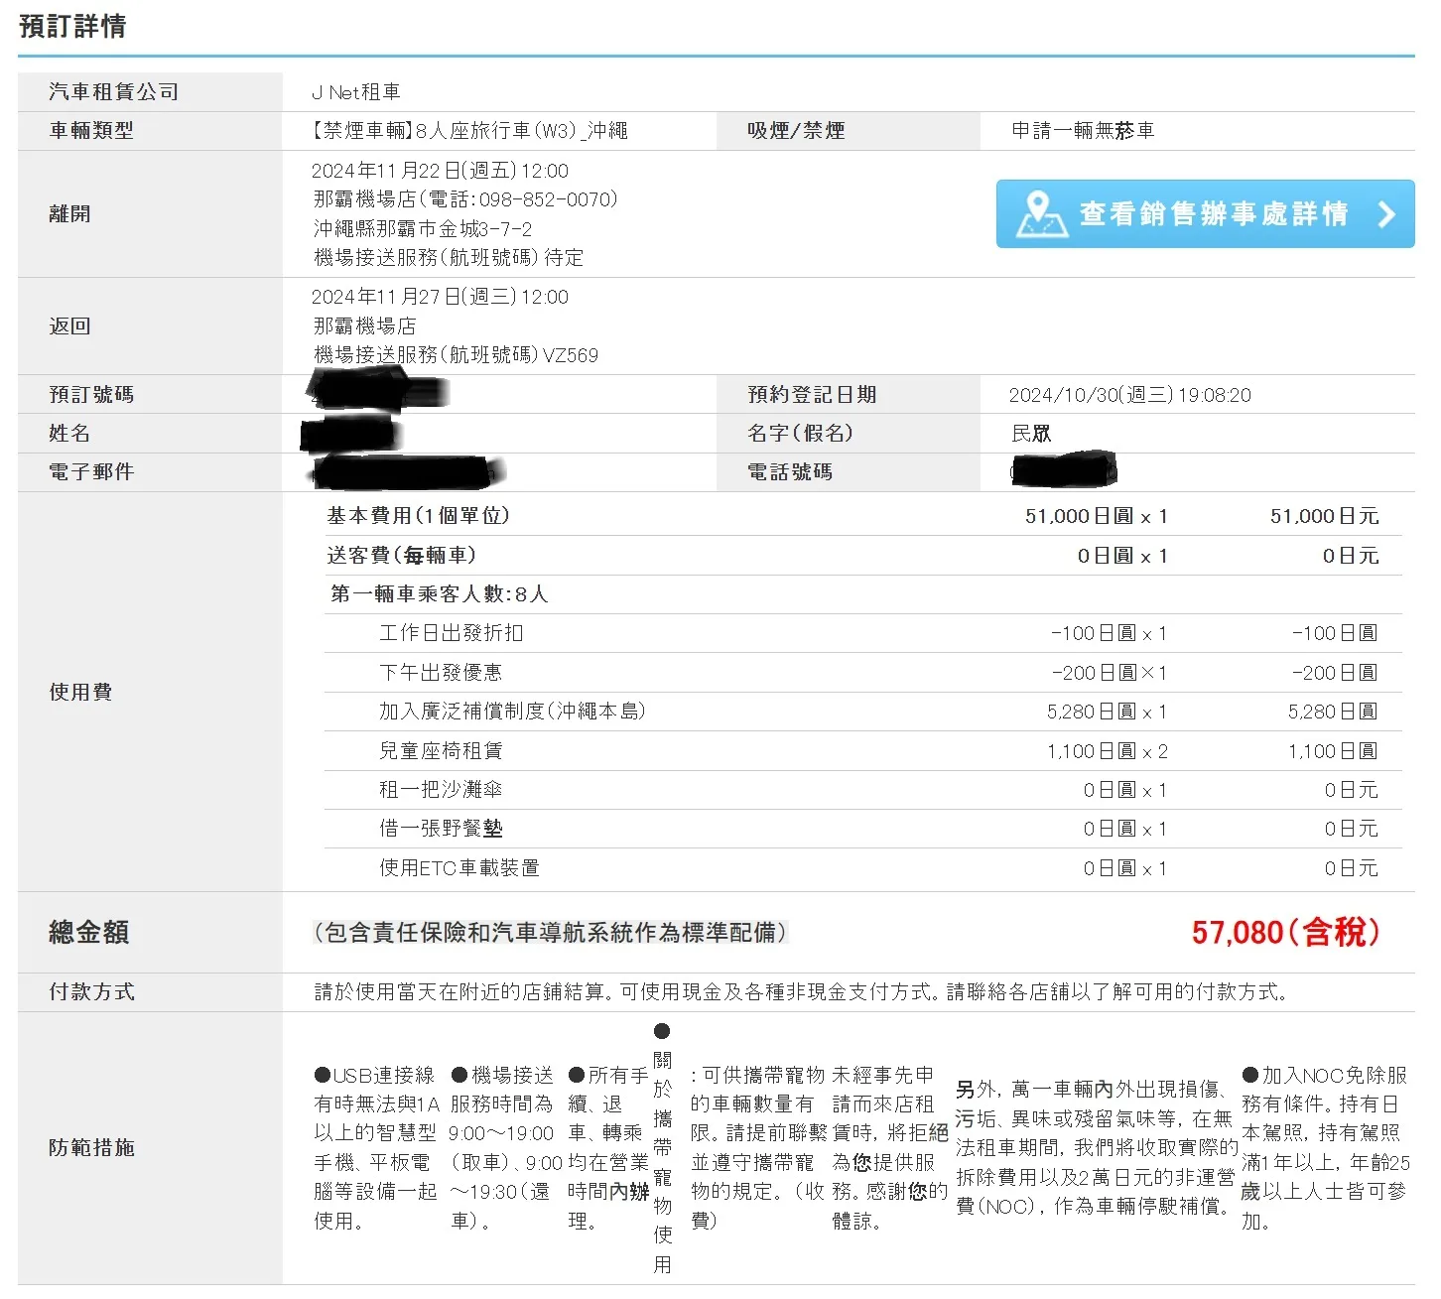The height and width of the screenshot is (1299, 1441).
Task: Click the map pin icon on blue button
Action: (x=1040, y=213)
